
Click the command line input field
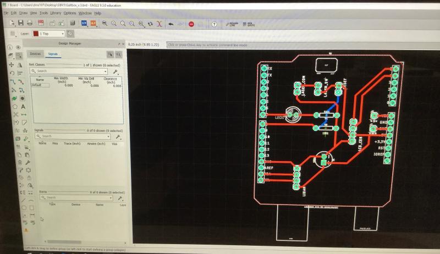click(275, 45)
